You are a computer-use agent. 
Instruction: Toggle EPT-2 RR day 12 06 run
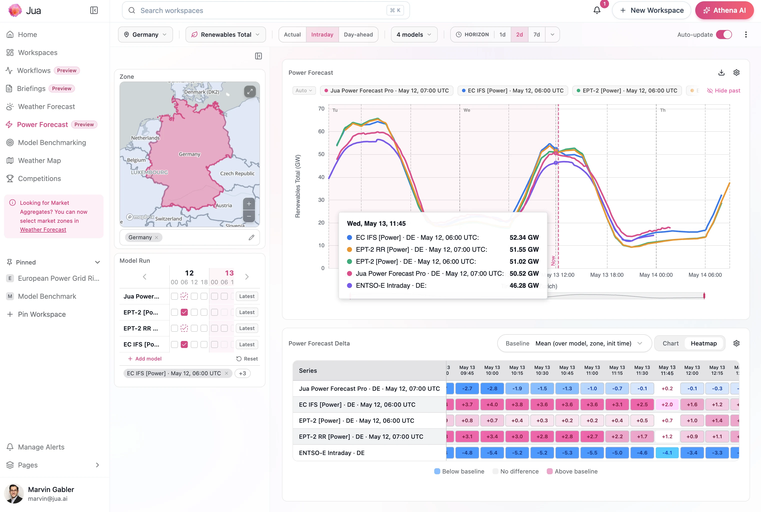pyautogui.click(x=184, y=328)
